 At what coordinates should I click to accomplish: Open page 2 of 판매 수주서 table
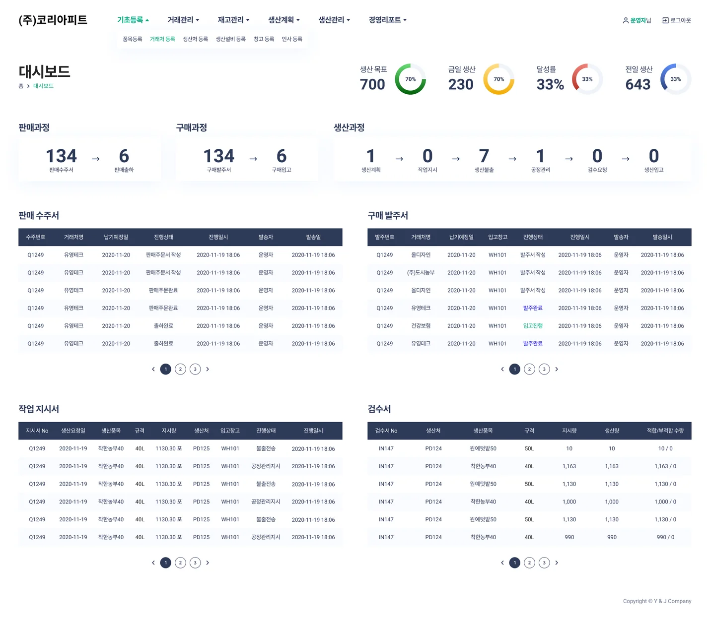(181, 369)
